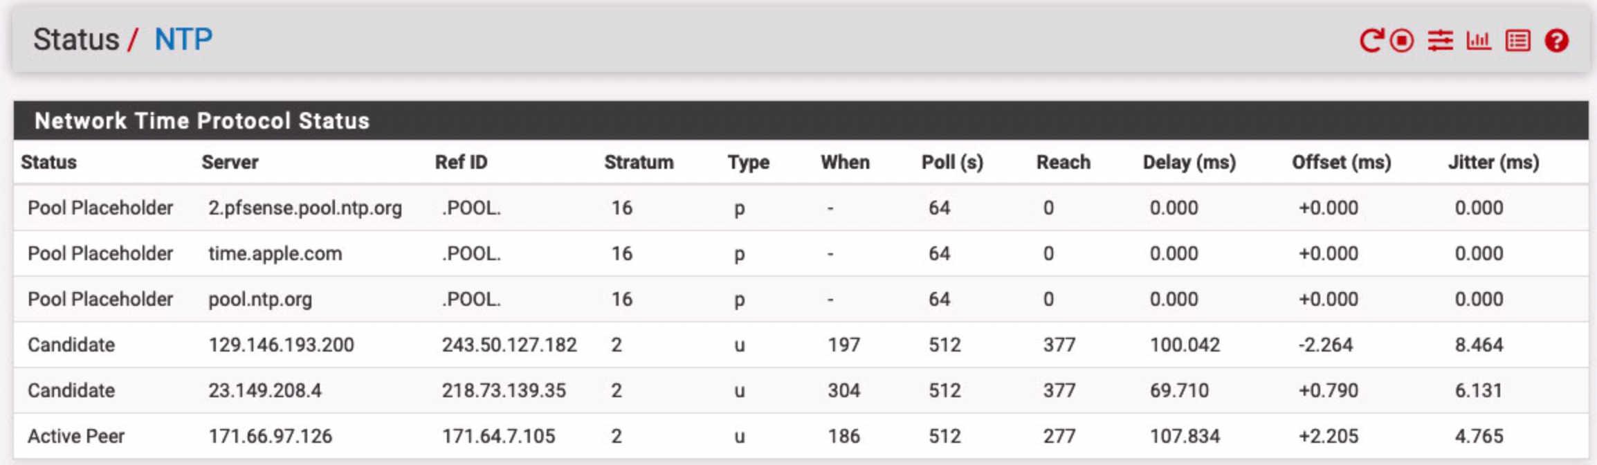Select the time.apple.com server entry
The width and height of the screenshot is (1597, 465).
pyautogui.click(x=275, y=253)
